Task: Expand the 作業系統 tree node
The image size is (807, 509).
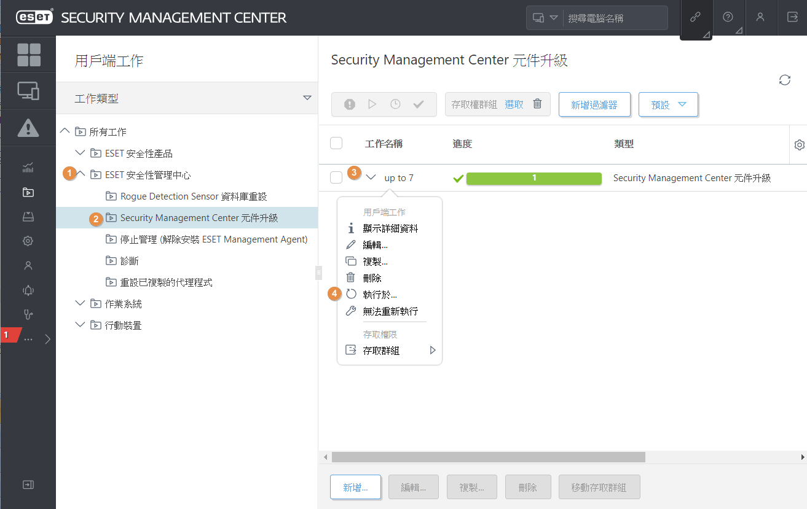Action: coord(80,303)
